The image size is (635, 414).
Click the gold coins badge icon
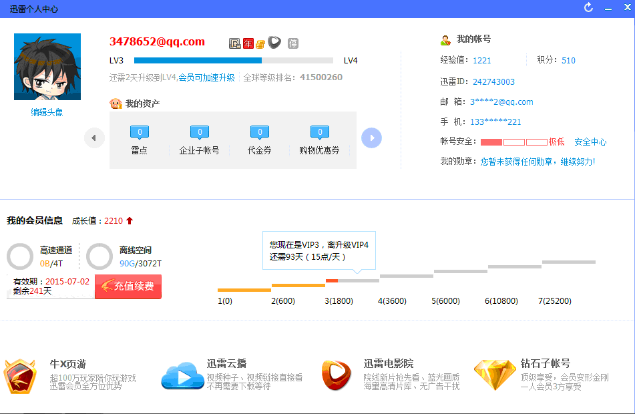[260, 44]
